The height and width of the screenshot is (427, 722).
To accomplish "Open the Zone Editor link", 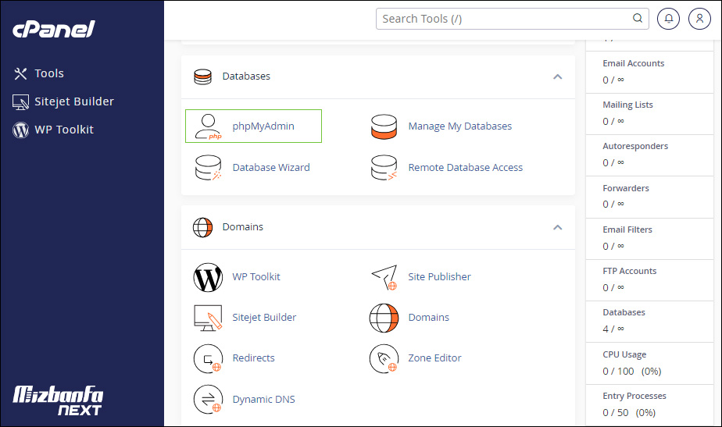I will pos(434,358).
